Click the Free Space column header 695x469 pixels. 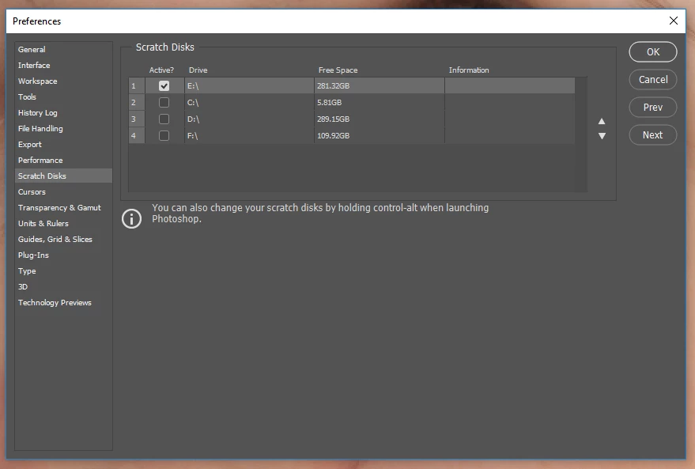click(x=338, y=70)
